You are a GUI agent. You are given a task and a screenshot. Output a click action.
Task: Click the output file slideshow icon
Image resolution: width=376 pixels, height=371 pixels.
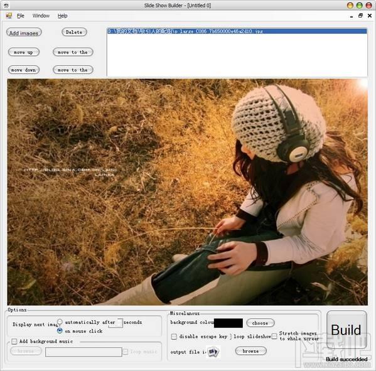[x=213, y=352]
